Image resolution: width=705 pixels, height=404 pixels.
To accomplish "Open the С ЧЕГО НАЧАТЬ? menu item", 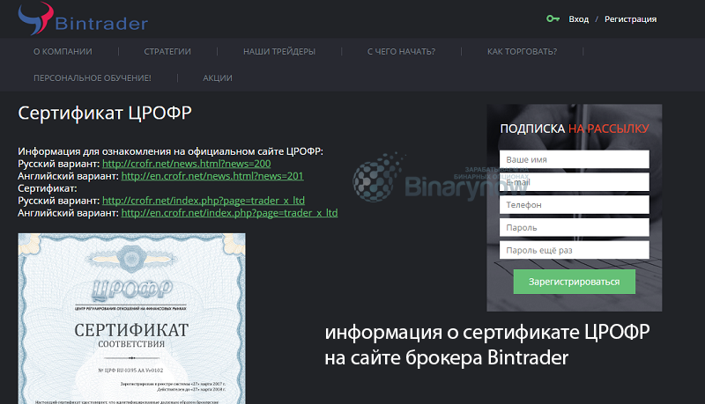I will coord(401,52).
